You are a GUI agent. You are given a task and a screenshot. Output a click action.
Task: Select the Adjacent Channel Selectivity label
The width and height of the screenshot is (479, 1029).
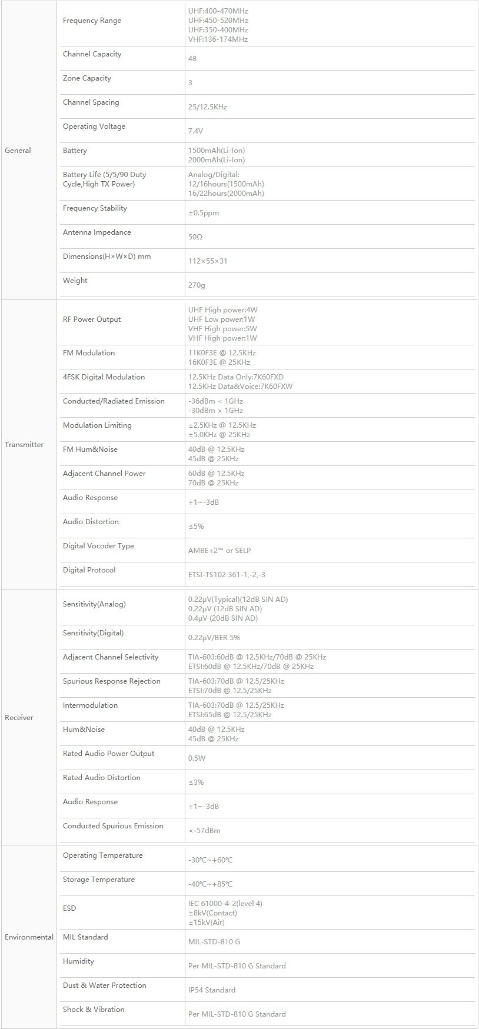coord(111,657)
